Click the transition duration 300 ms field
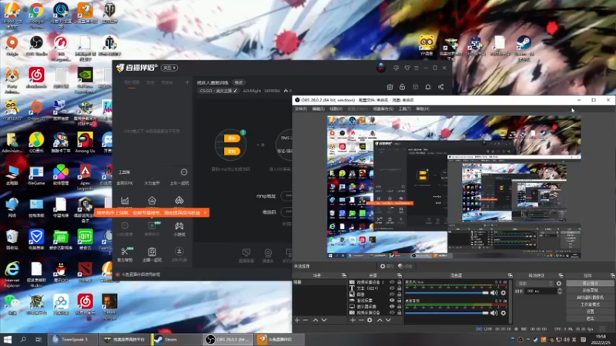The height and width of the screenshot is (346, 616). click(542, 291)
